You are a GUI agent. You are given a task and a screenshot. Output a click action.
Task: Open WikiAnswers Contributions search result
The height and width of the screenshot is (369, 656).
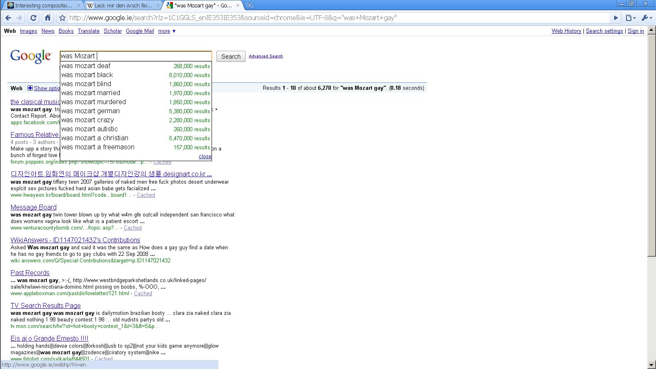click(75, 240)
